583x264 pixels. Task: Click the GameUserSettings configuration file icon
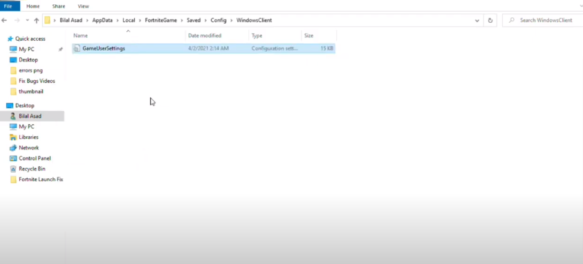tap(77, 48)
